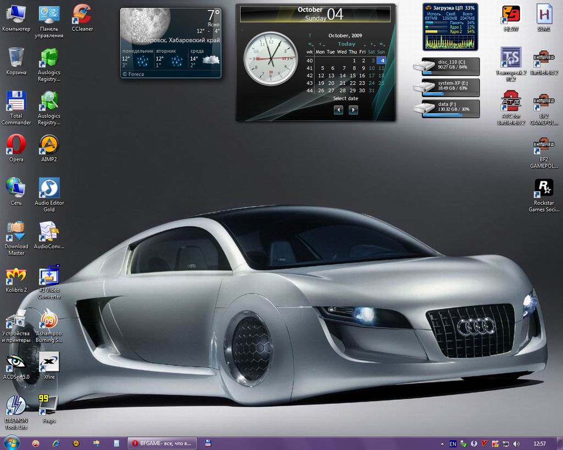Launch the Fraps desktop icon
Screen dimensions: 563x450
click(x=49, y=405)
